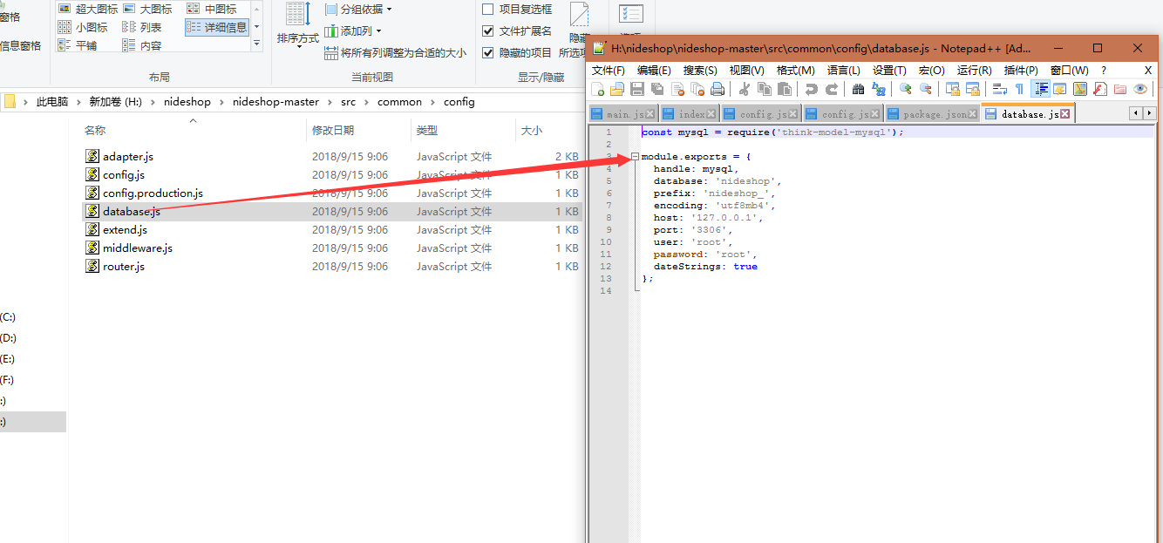Click 将所有列调整为合适的大小 button
Viewport: 1163px width, 543px height.
(395, 52)
